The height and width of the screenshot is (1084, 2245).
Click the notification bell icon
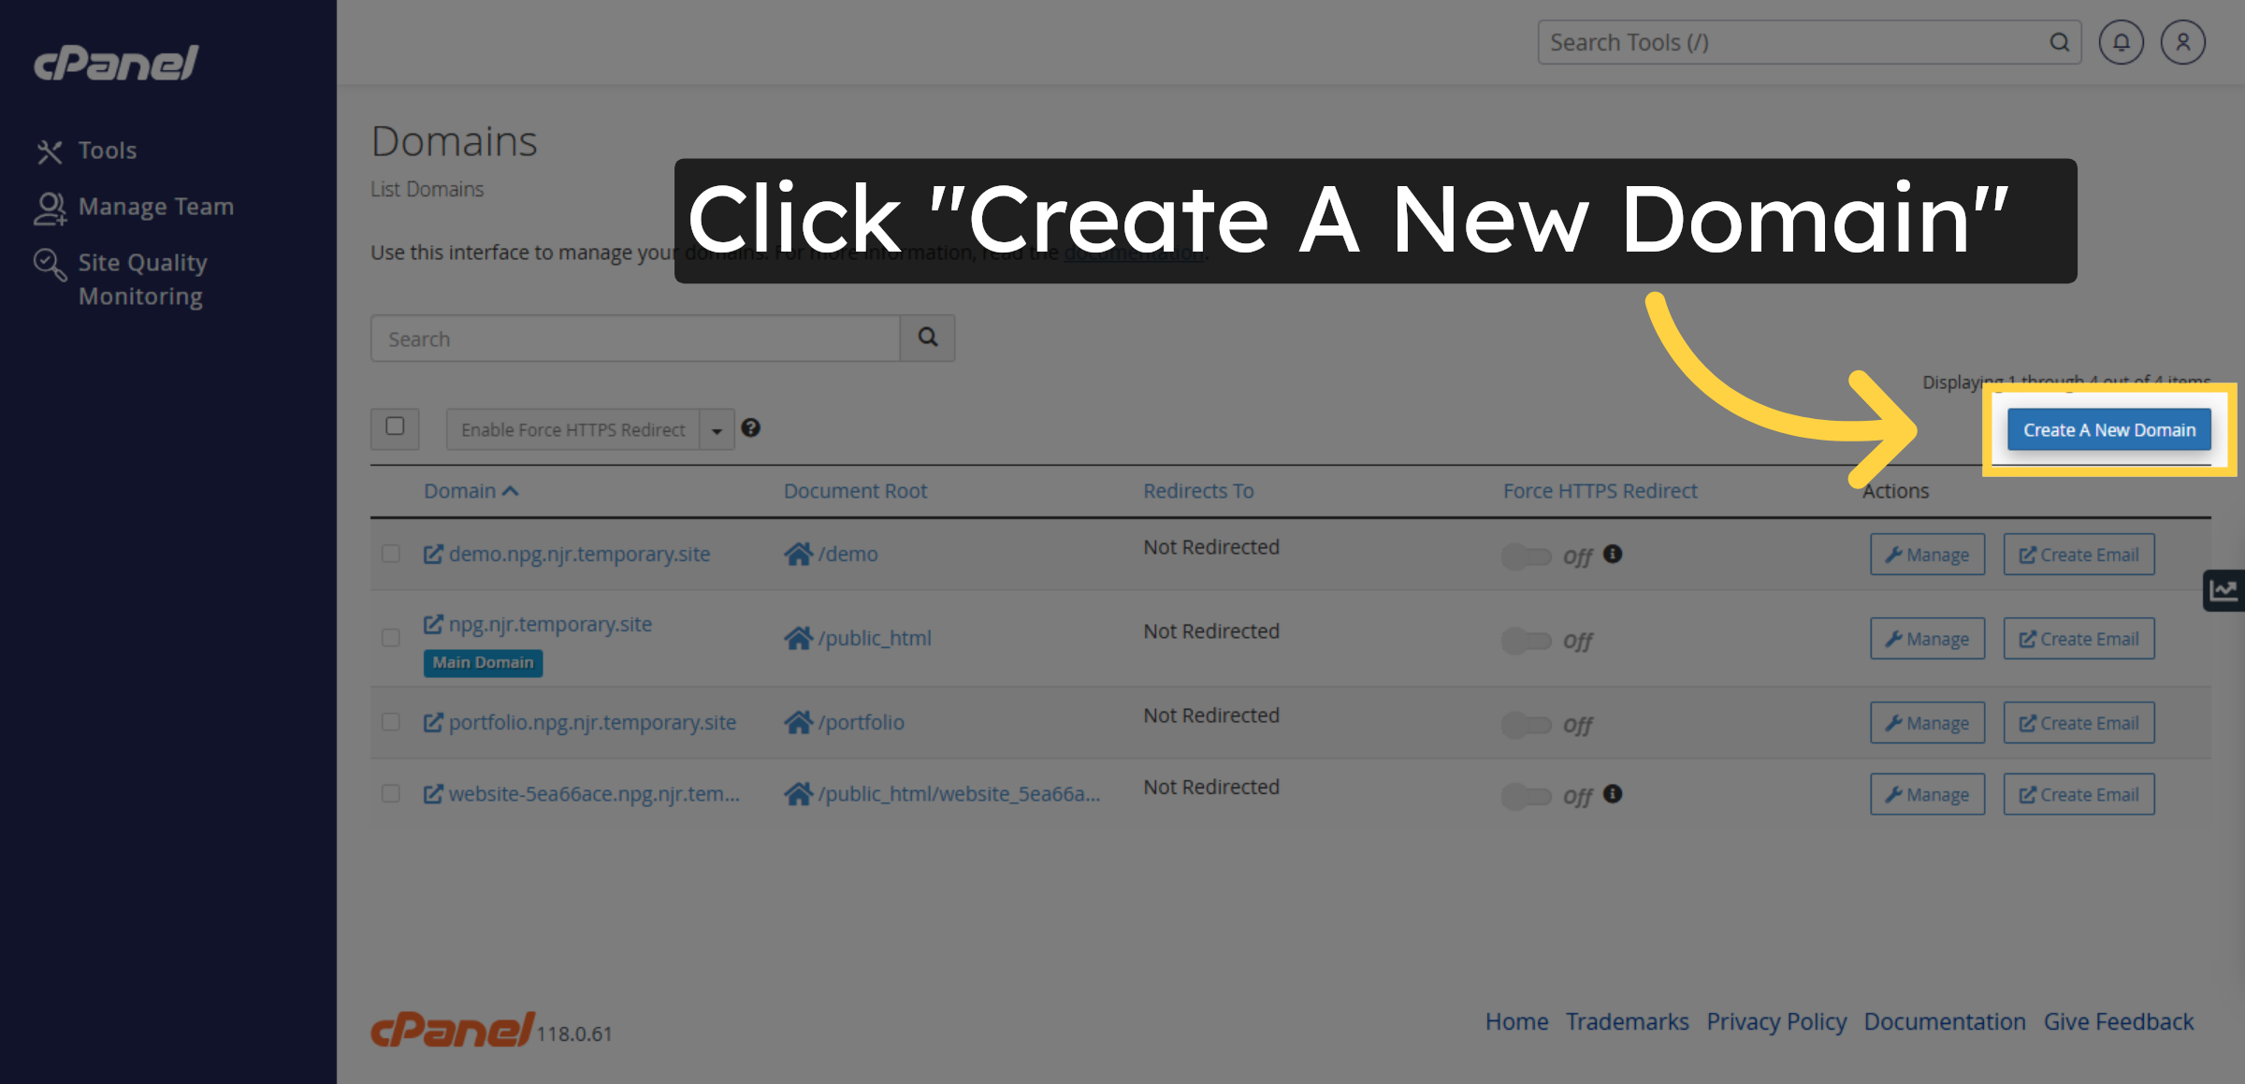pos(2121,42)
